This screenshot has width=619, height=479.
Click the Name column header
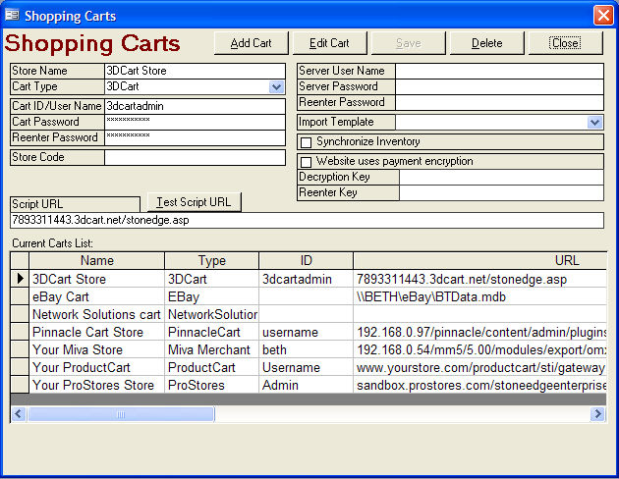pos(96,260)
